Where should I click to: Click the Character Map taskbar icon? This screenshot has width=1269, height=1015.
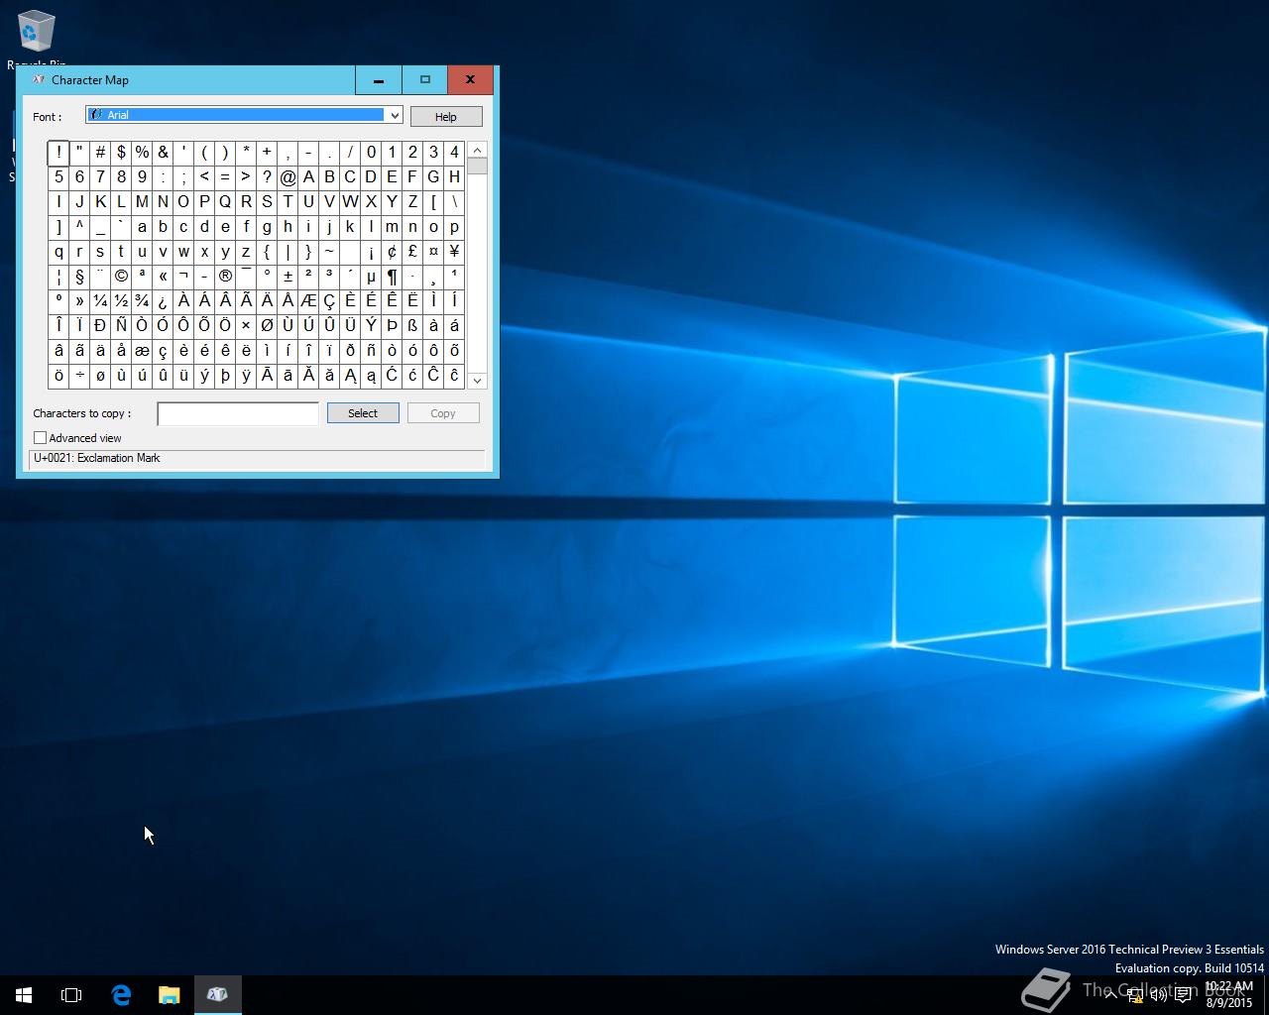(217, 994)
